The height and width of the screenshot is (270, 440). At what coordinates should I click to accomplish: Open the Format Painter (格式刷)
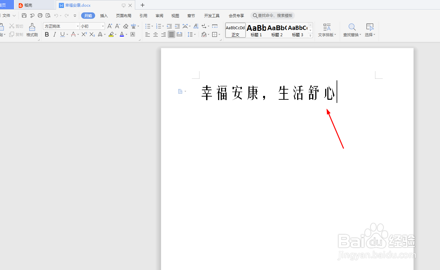pos(32,30)
